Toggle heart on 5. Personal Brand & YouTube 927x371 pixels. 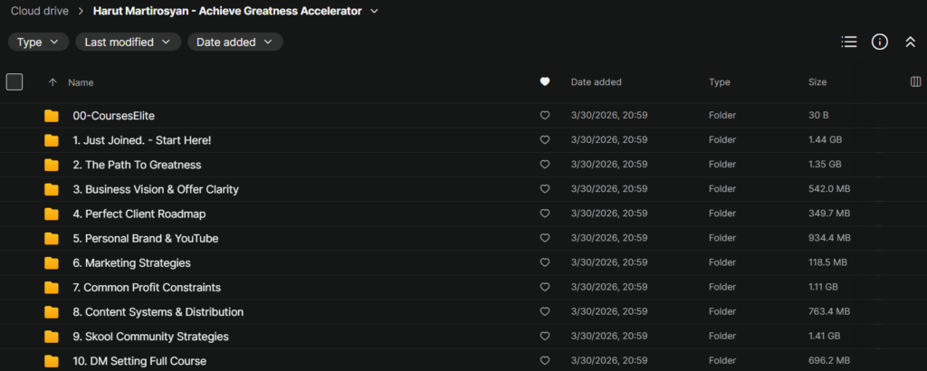545,239
